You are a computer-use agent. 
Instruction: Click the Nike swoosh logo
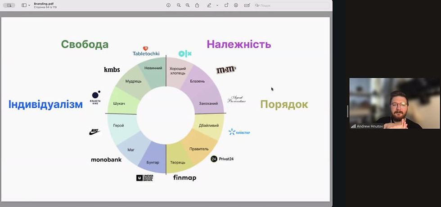pos(95,132)
